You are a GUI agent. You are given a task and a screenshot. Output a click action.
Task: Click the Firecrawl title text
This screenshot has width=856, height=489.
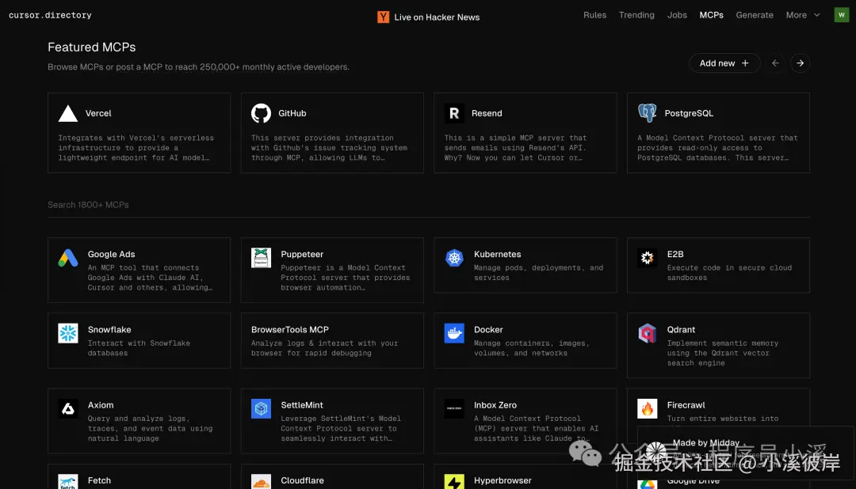pos(686,405)
